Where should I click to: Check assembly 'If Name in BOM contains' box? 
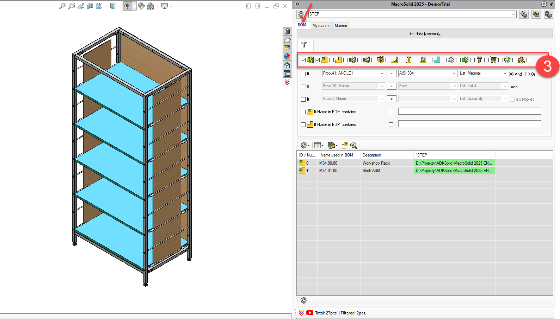coord(303,112)
